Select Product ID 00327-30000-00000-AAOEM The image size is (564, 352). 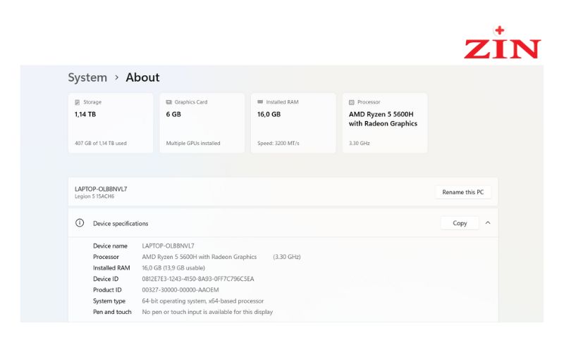[x=180, y=290]
